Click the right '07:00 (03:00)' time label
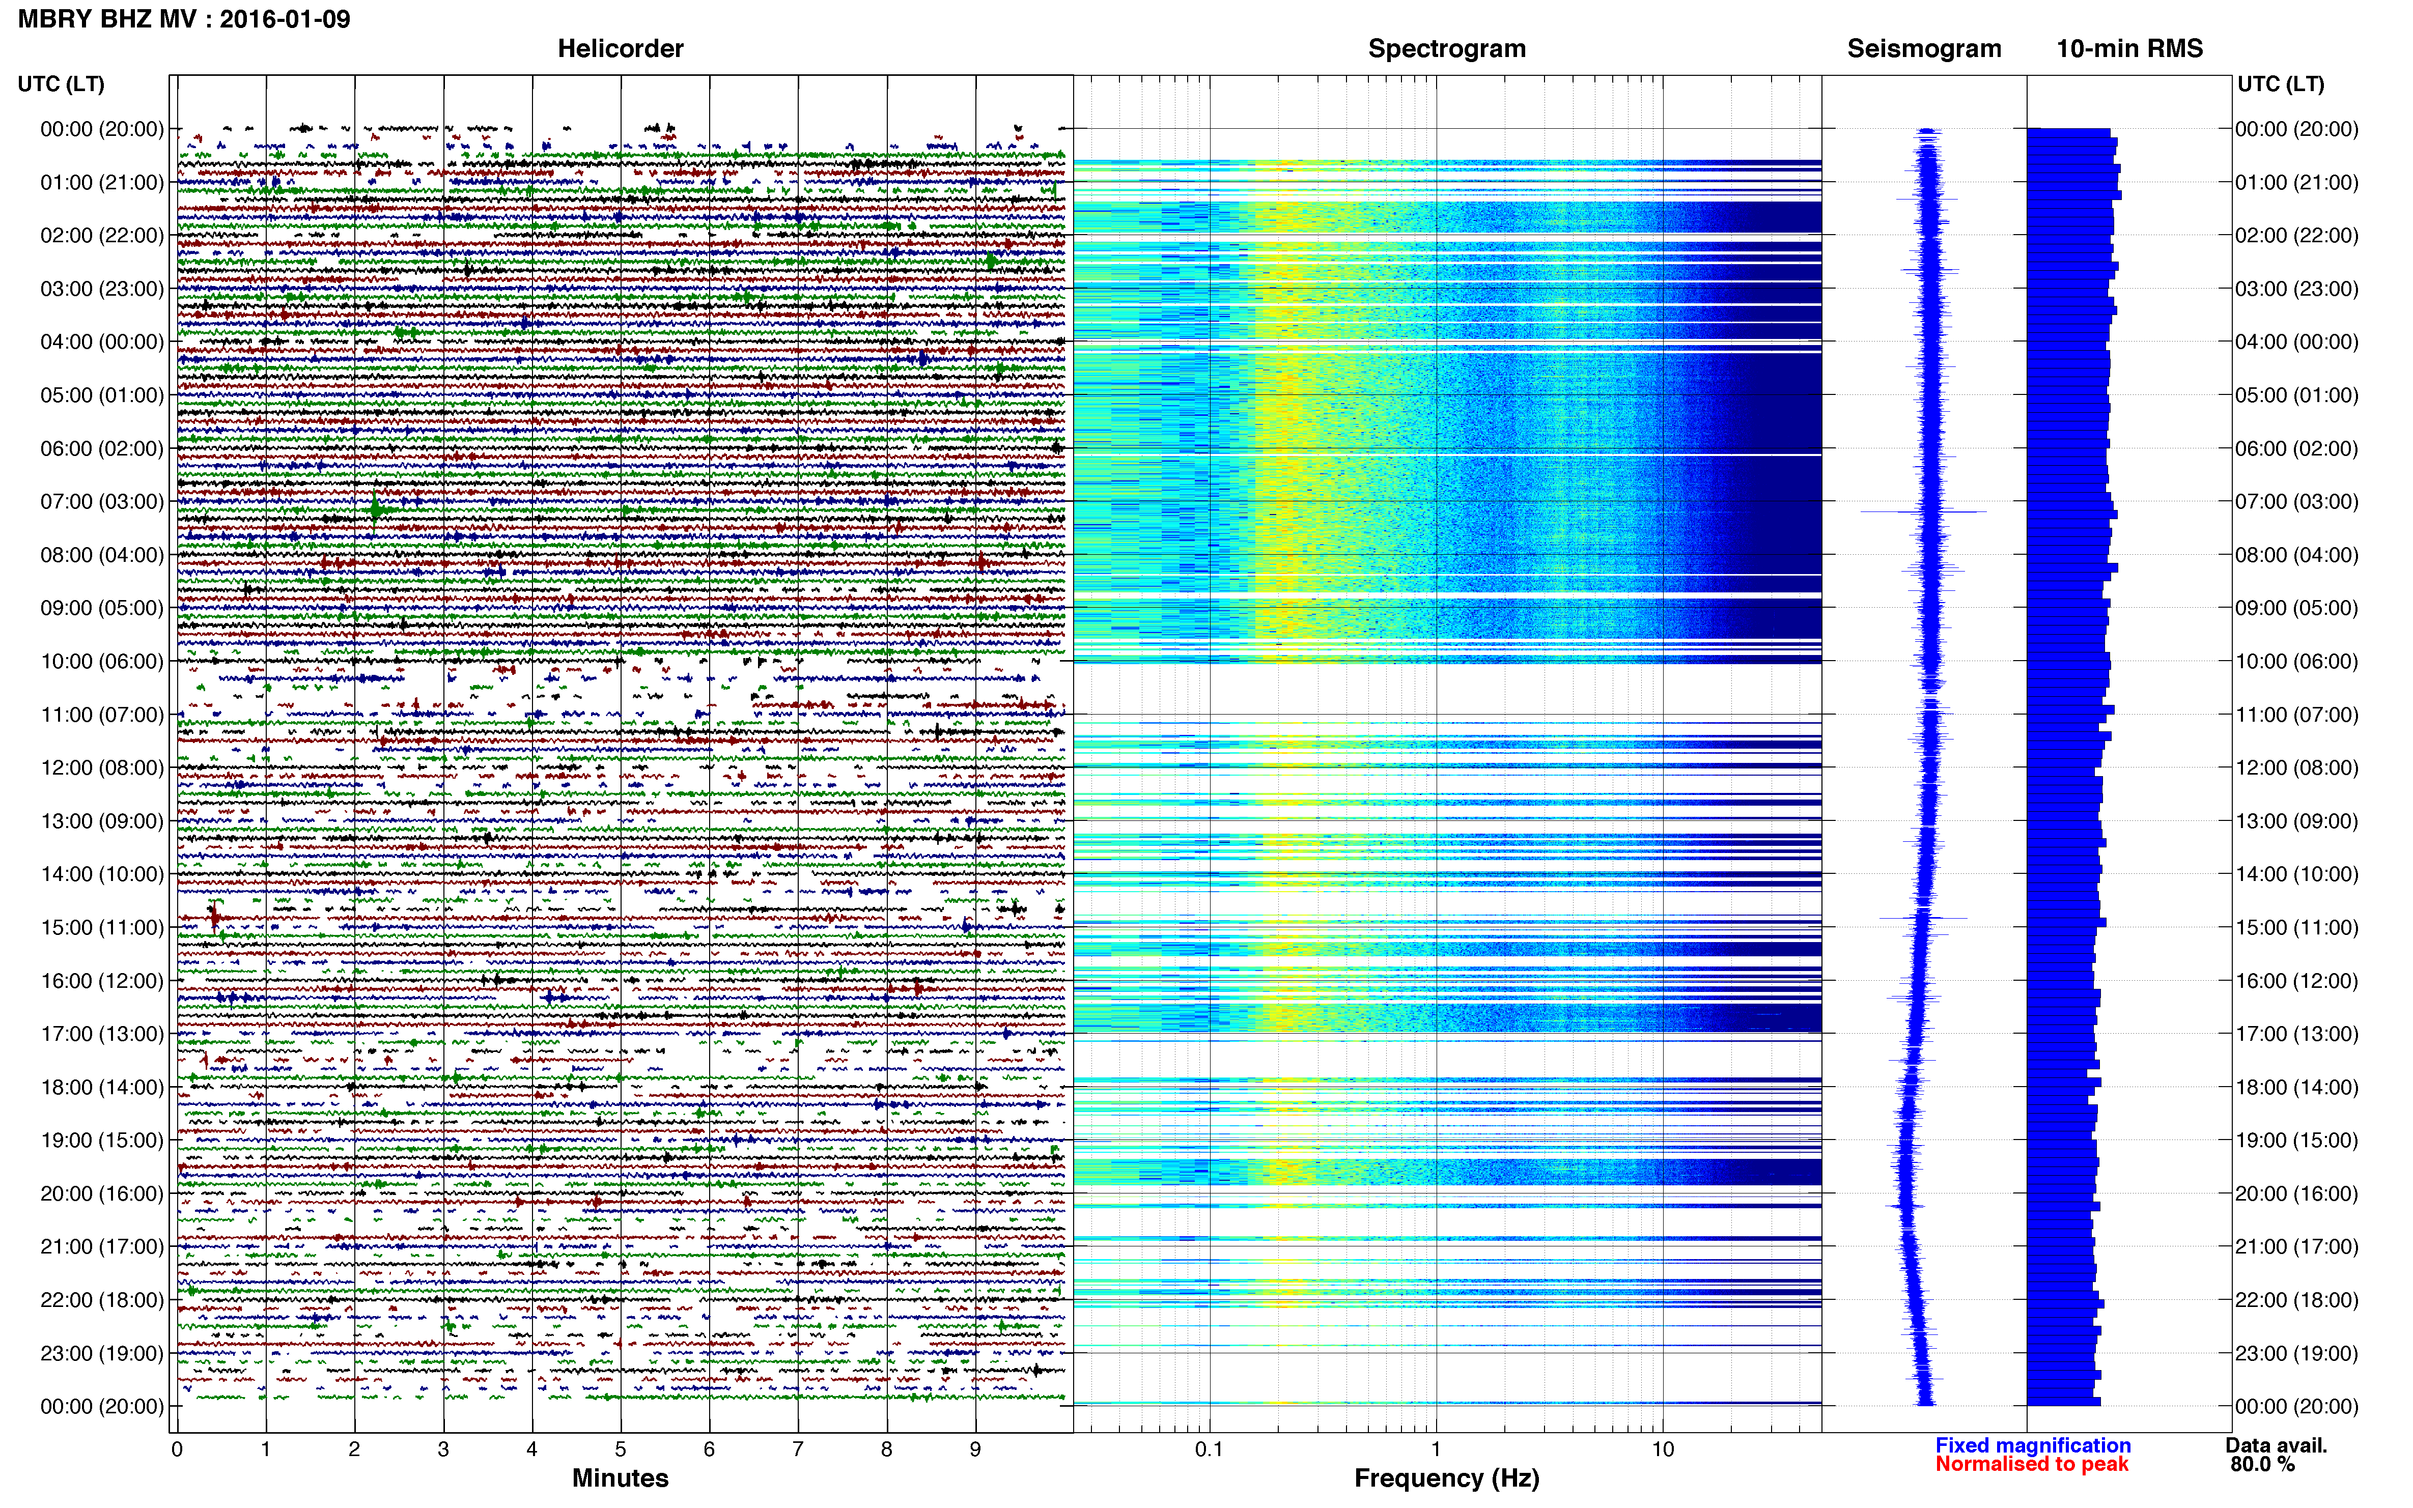The width and height of the screenshot is (2413, 1508). coord(2296,502)
